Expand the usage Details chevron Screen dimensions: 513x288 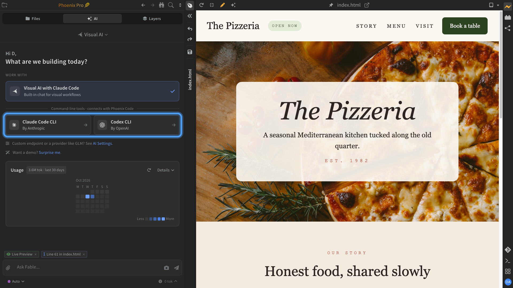click(x=166, y=170)
